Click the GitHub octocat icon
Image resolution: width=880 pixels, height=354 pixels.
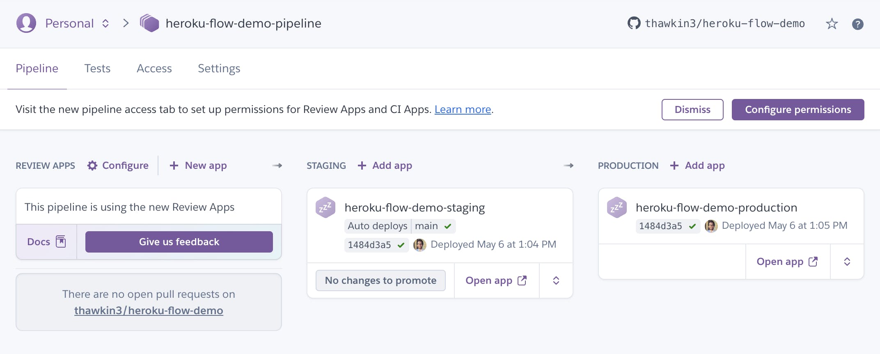tap(634, 23)
